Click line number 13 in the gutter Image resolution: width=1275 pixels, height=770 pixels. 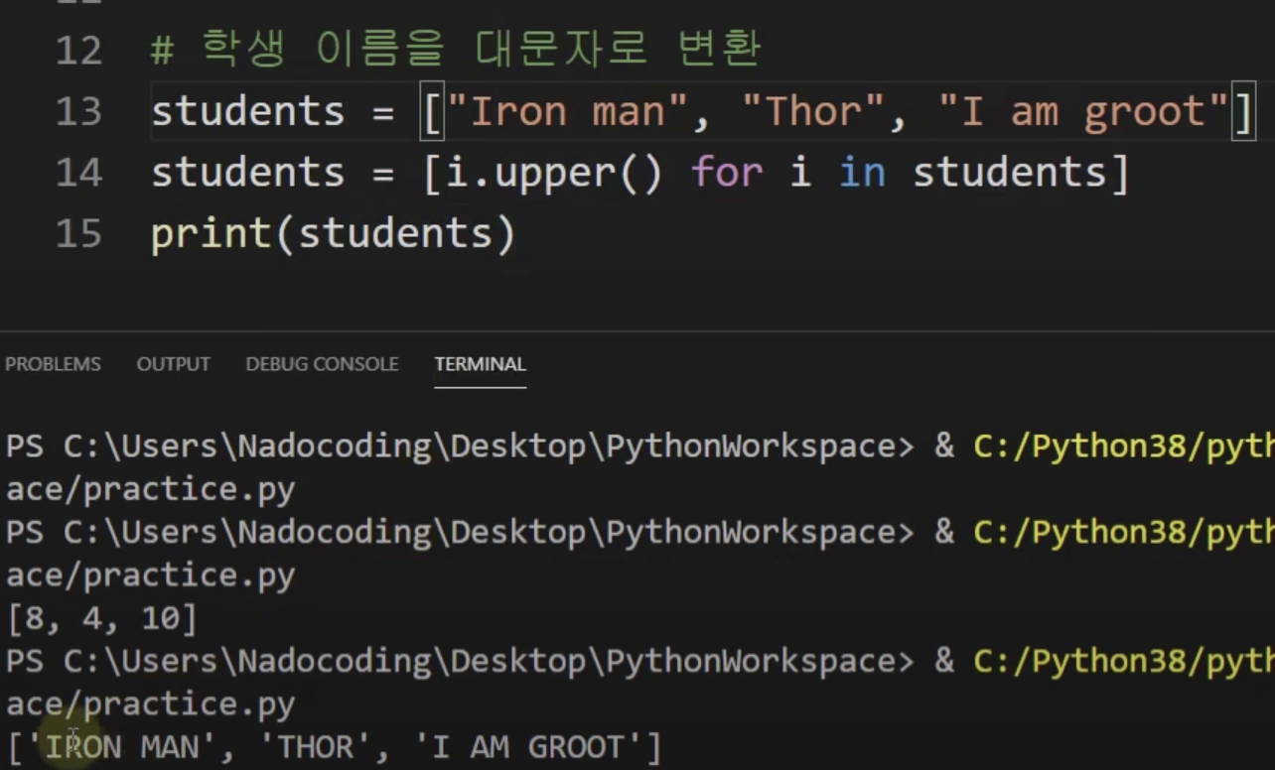79,111
